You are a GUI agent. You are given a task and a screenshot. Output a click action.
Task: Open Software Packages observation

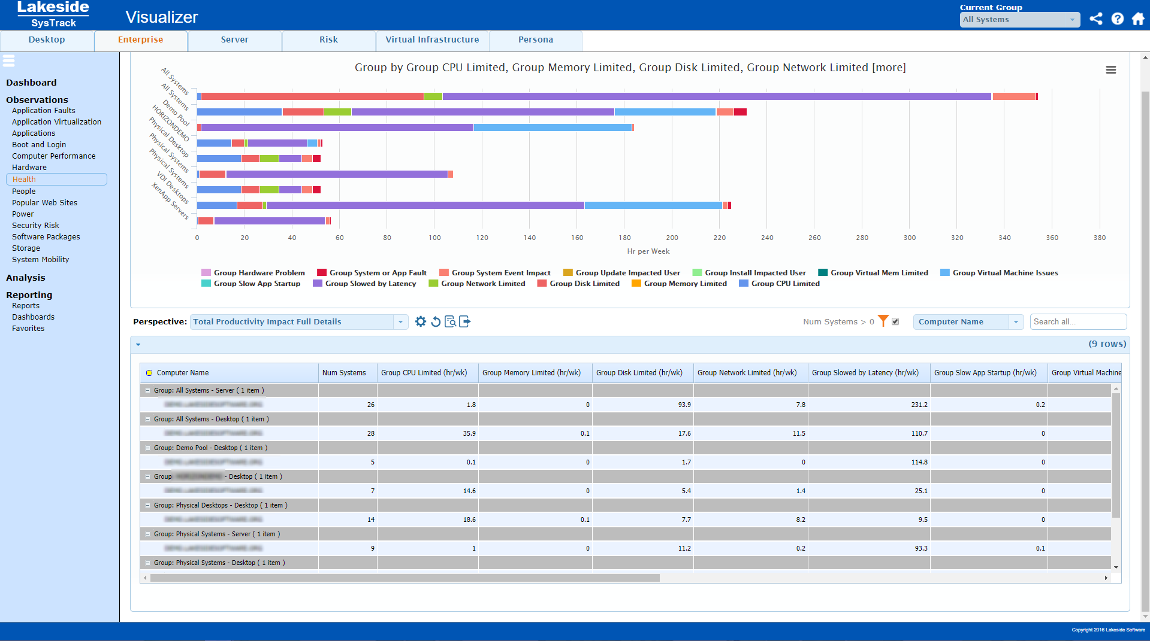pos(46,237)
